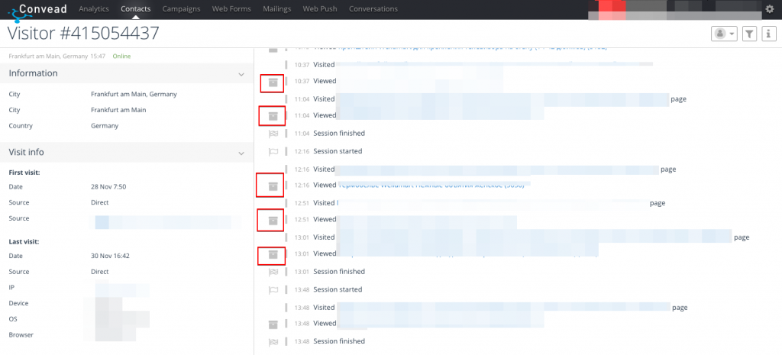Open Conversations section
Image resolution: width=782 pixels, height=355 pixels.
click(x=373, y=9)
